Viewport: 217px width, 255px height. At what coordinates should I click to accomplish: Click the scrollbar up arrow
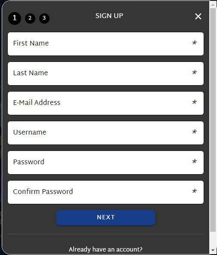pos(213,5)
